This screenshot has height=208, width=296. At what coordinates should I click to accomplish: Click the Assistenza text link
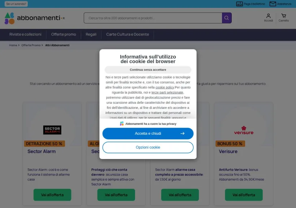pos(284,4)
